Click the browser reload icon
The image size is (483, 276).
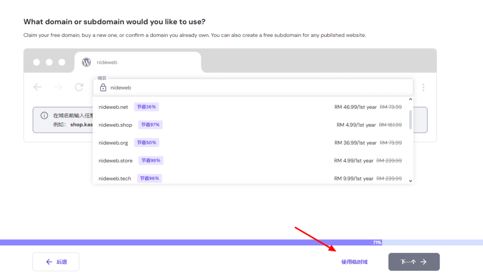click(x=79, y=87)
